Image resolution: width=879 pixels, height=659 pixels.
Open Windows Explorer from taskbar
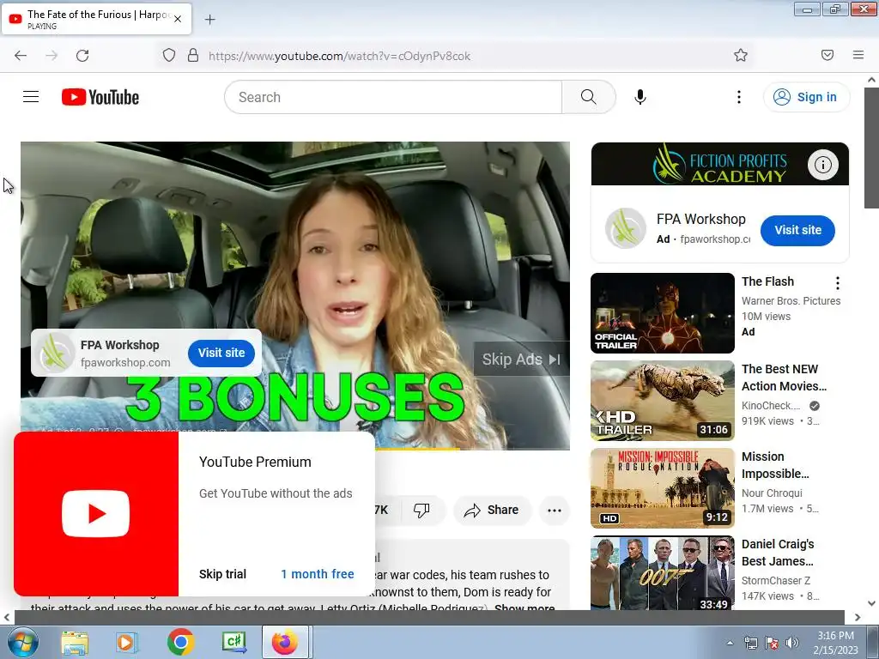pos(75,642)
